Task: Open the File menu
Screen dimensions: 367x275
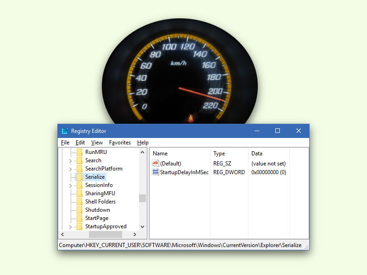Action: 65,143
